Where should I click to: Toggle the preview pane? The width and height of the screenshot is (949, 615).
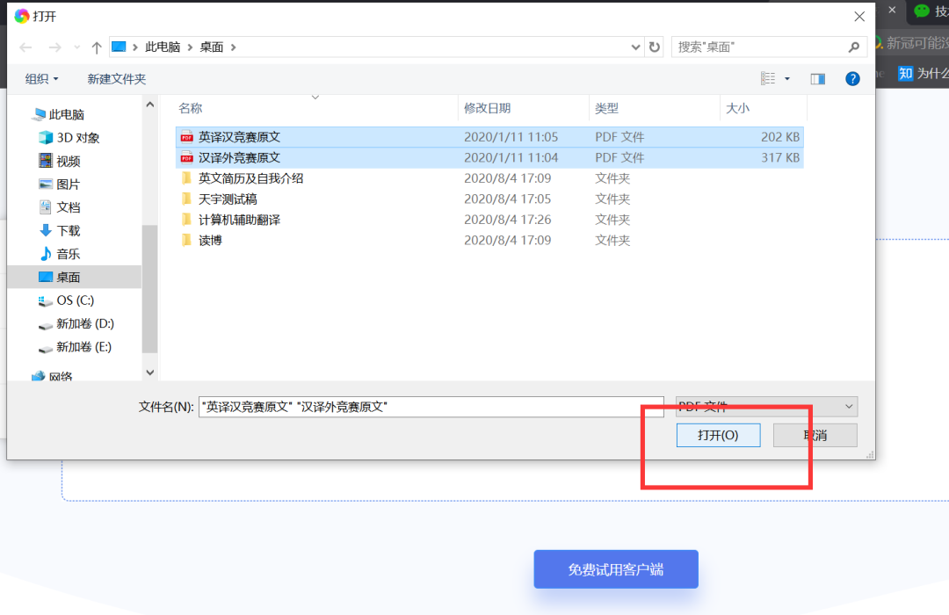[x=818, y=79]
